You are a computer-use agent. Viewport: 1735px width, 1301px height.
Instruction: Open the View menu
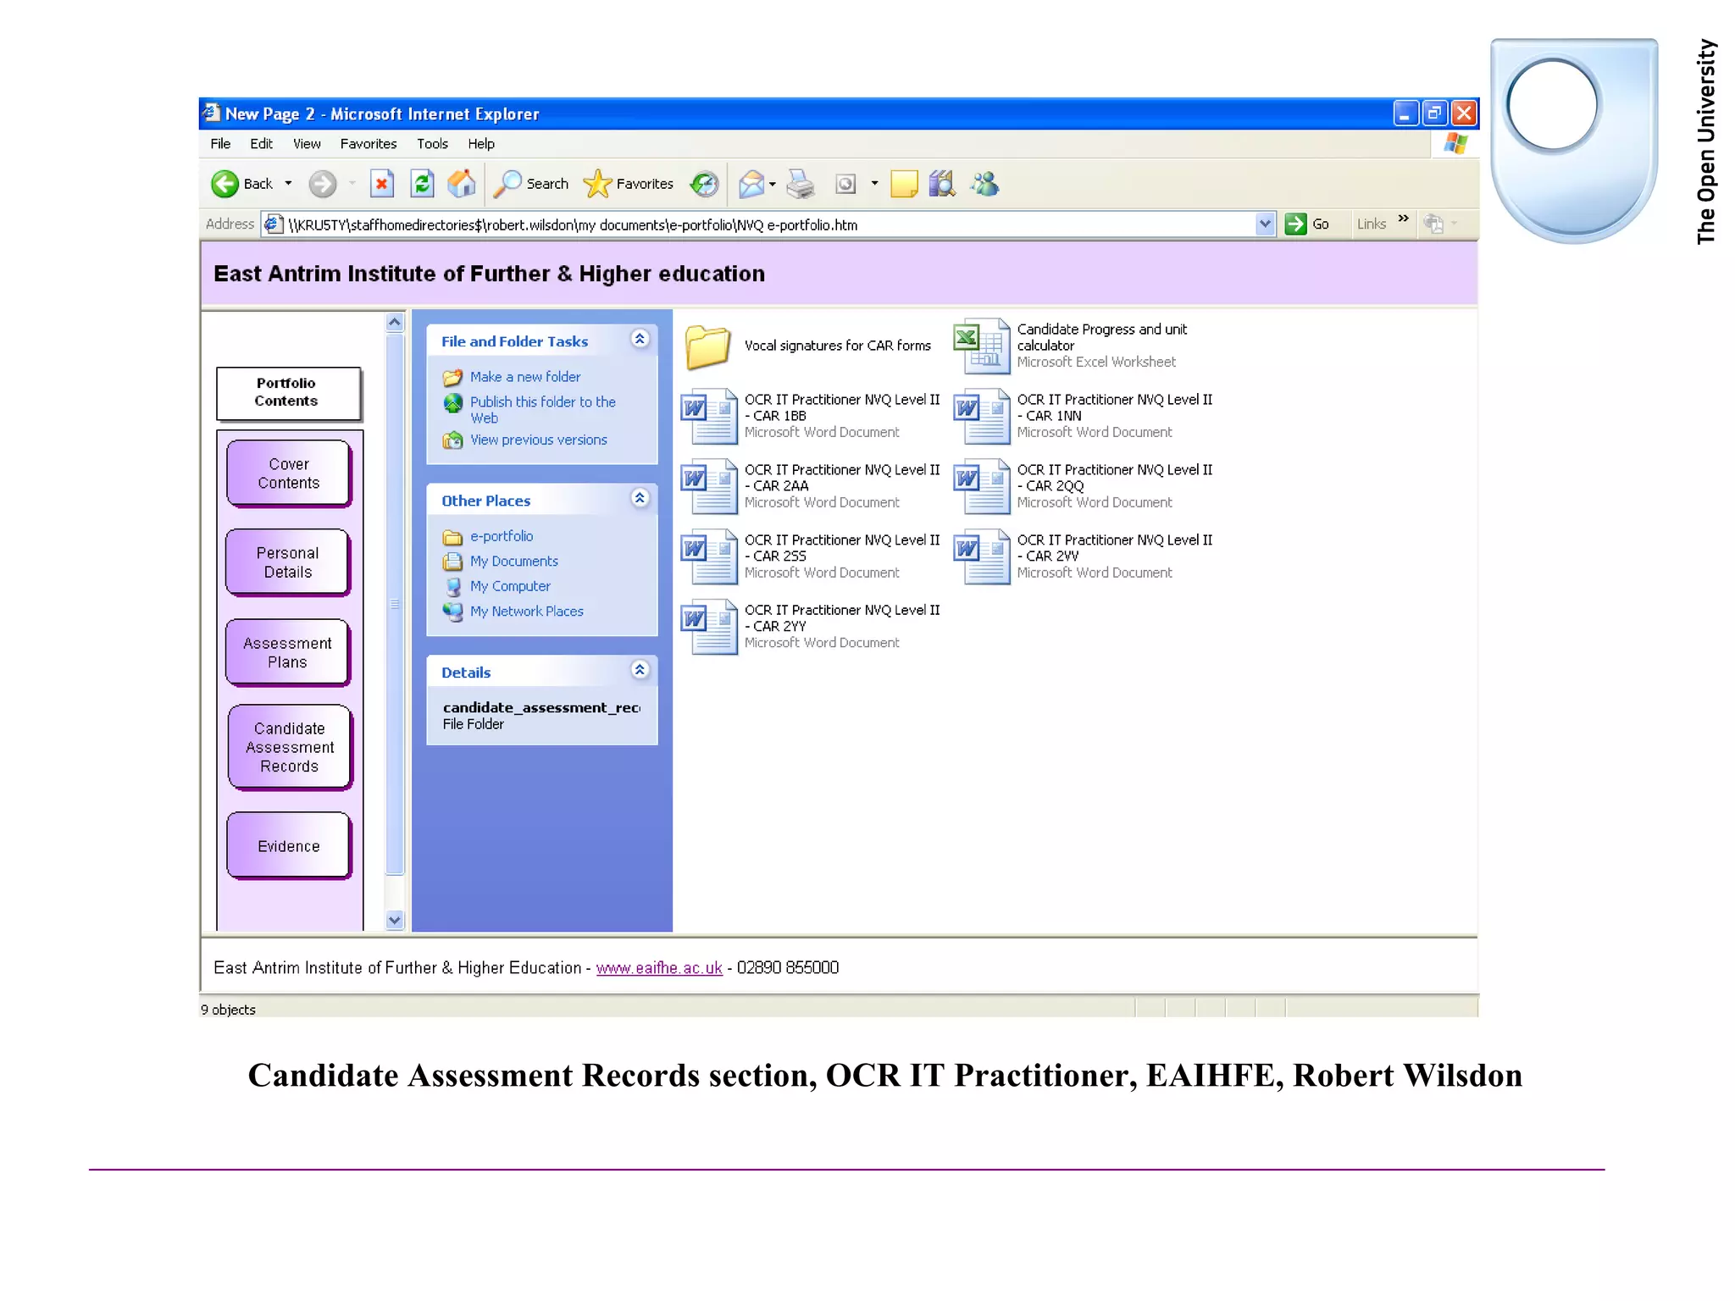click(x=307, y=144)
